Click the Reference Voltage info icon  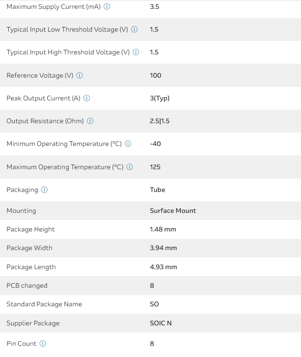79,75
